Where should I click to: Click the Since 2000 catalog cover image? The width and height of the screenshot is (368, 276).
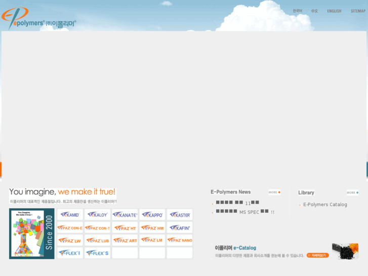click(32, 234)
